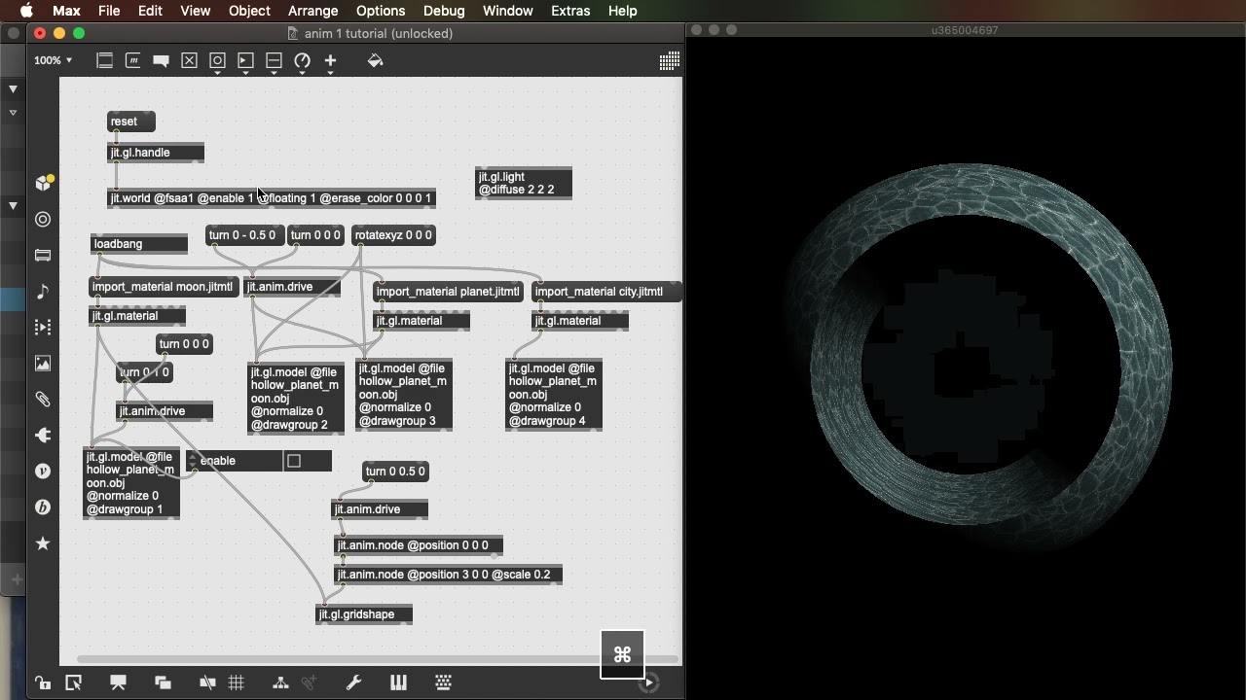Open the Extras menu
The width and height of the screenshot is (1246, 700).
click(570, 11)
